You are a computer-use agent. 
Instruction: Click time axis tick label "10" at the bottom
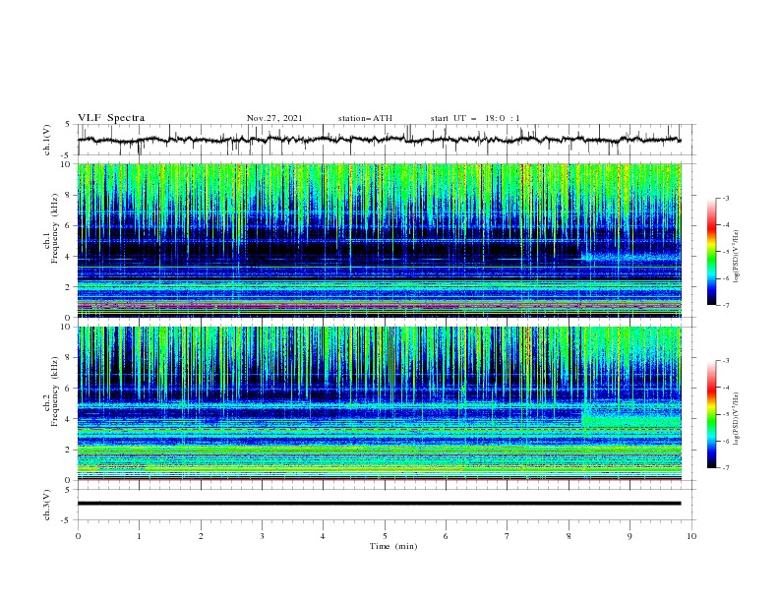[691, 536]
